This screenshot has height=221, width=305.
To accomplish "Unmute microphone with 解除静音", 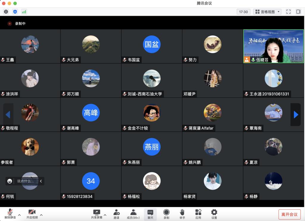I will [x=10, y=214].
